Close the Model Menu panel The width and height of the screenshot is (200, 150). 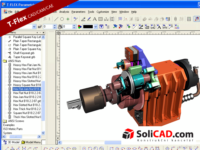point(43,33)
